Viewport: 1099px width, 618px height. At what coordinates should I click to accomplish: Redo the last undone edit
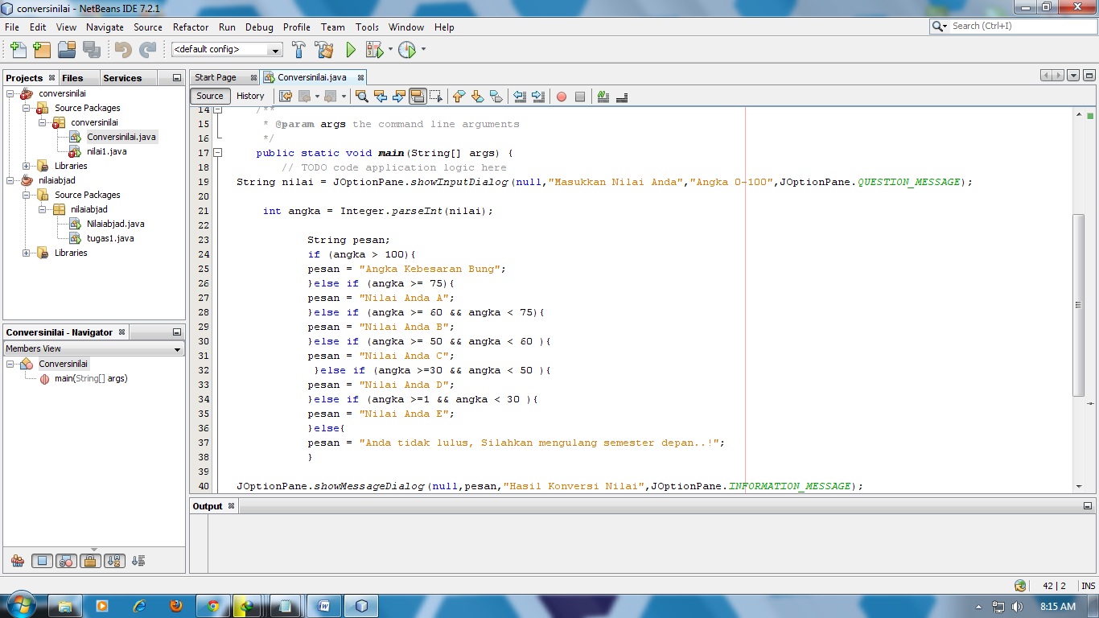(x=147, y=50)
